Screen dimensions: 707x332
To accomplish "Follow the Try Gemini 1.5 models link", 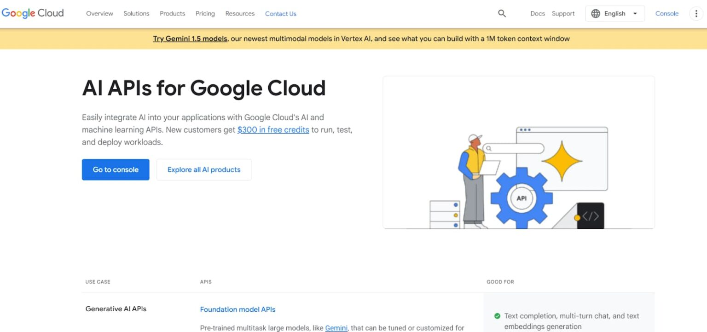I will 190,39.
